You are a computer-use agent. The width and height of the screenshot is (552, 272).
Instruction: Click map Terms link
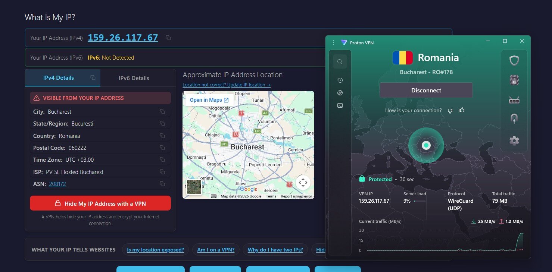271,196
